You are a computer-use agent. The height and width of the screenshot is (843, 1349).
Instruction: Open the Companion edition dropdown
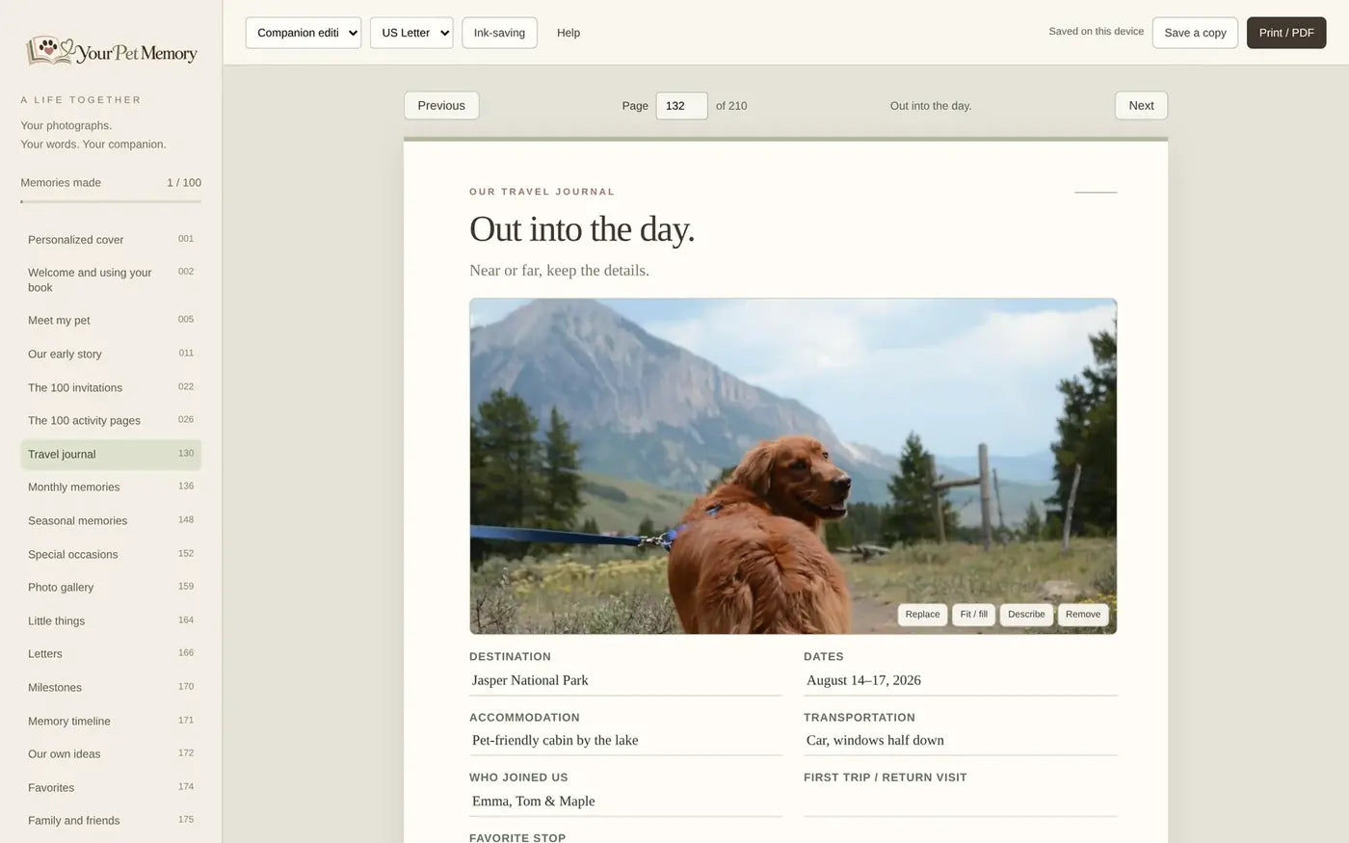pyautogui.click(x=304, y=33)
